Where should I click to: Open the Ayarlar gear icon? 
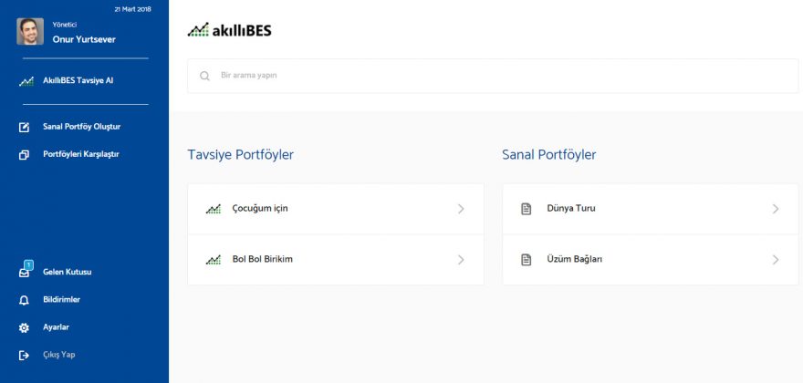pyautogui.click(x=24, y=327)
